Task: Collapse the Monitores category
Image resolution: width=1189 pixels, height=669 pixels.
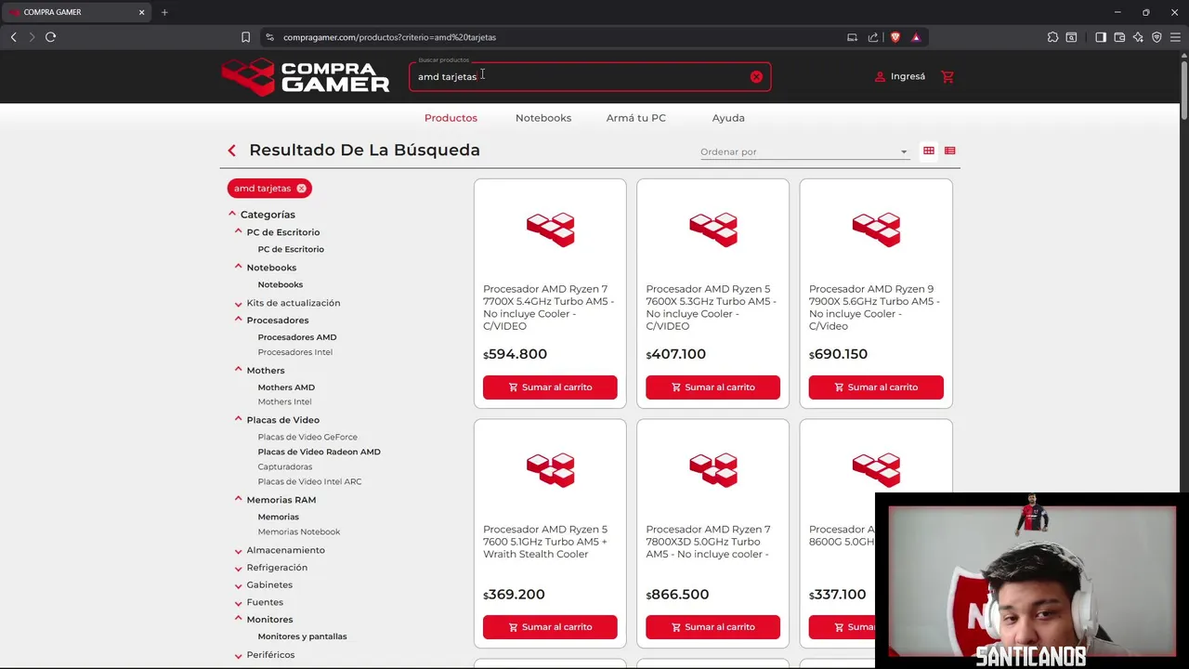Action: click(x=239, y=619)
